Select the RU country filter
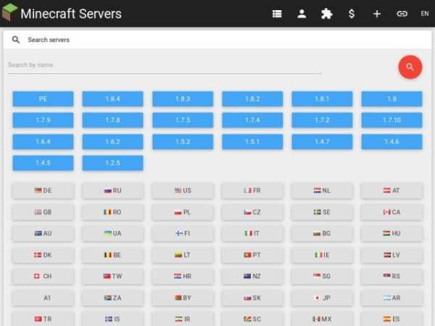The width and height of the screenshot is (435, 326). [x=112, y=191]
